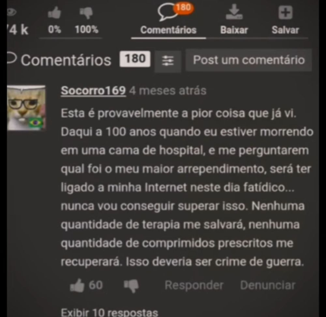This screenshot has height=317, width=326.
Task: Switch to the Comentários tab
Action: (x=169, y=30)
